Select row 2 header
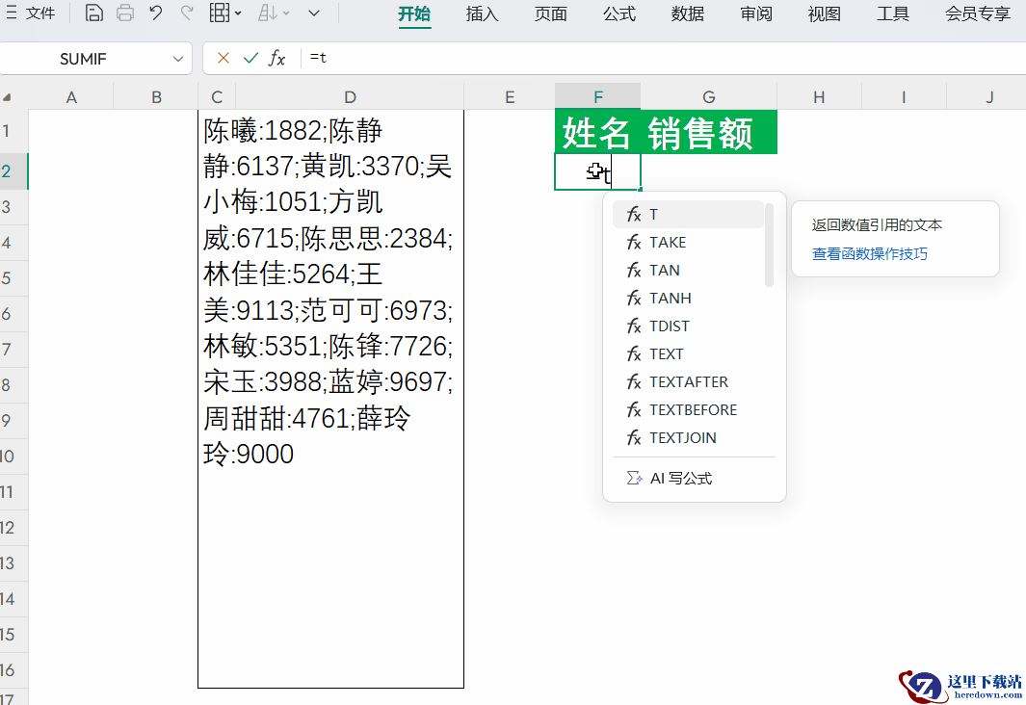The height and width of the screenshot is (705, 1026). click(13, 171)
